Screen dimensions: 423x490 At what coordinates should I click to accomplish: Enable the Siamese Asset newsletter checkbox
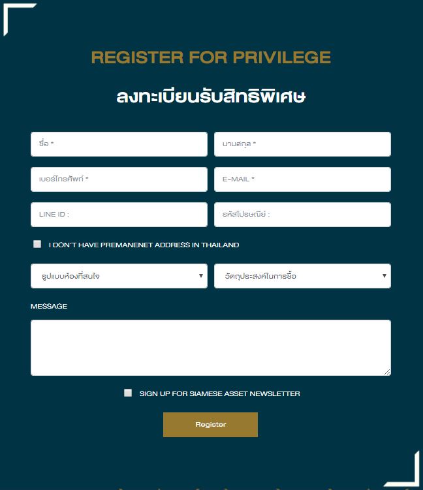pyautogui.click(x=128, y=393)
